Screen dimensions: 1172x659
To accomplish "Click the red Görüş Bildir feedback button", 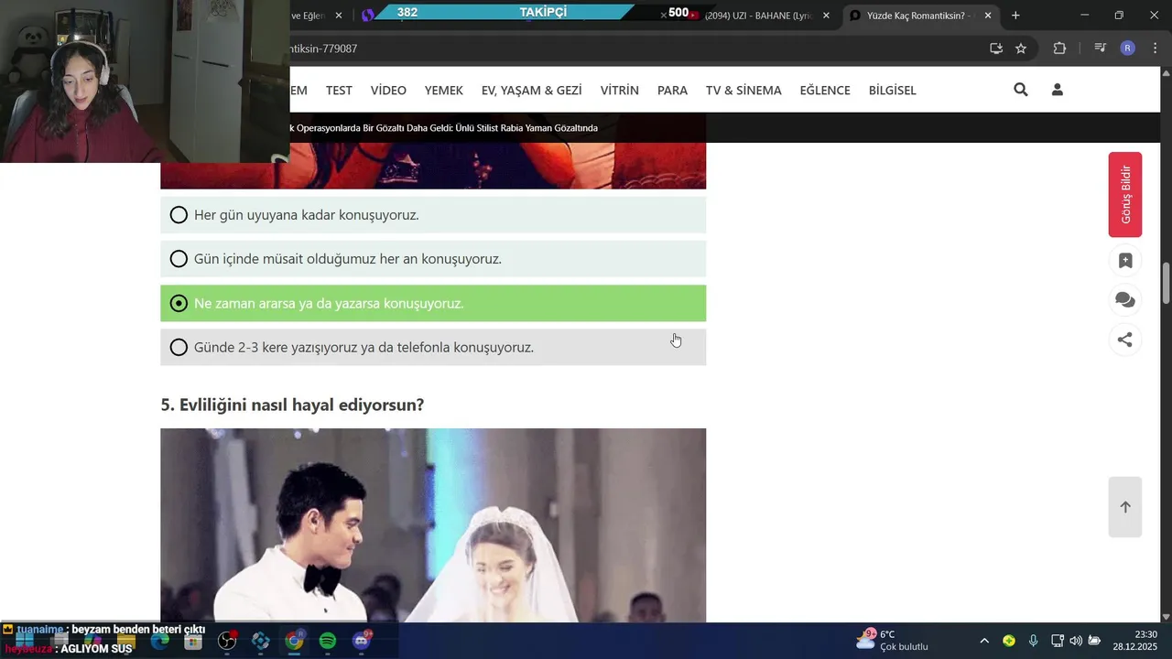I will tap(1125, 195).
